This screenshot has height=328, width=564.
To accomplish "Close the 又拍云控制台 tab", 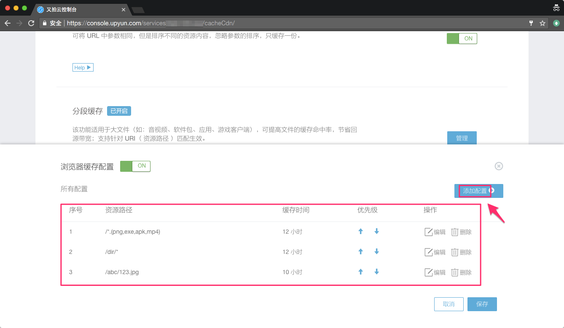I will (124, 9).
